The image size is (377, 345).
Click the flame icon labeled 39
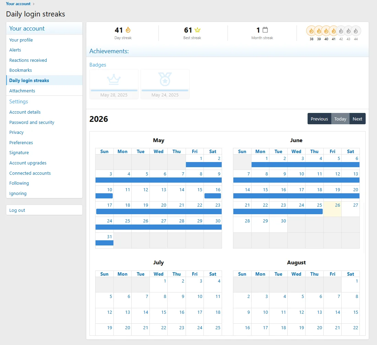(x=319, y=31)
